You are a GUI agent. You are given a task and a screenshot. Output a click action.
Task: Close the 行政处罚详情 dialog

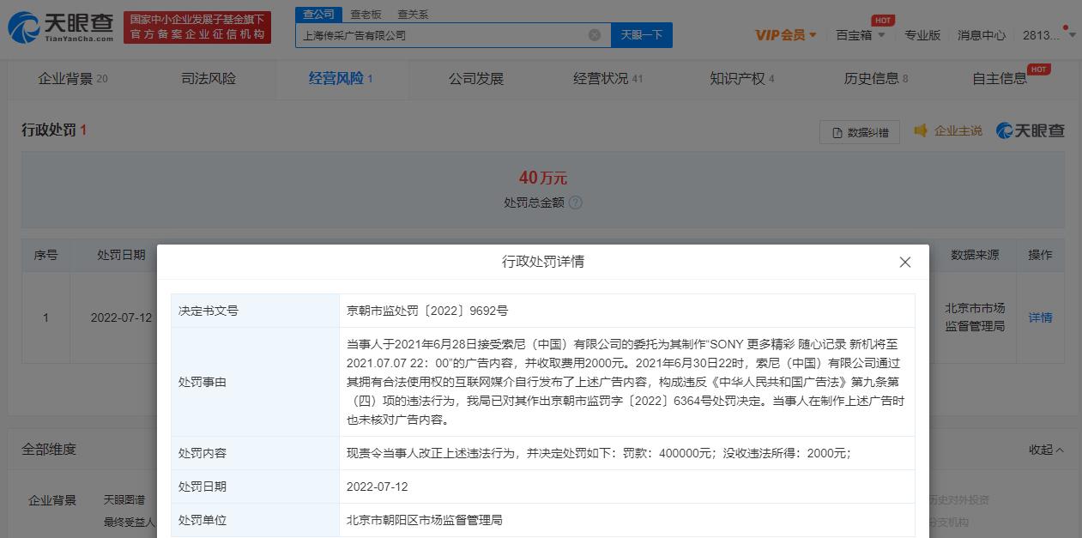[x=904, y=262]
